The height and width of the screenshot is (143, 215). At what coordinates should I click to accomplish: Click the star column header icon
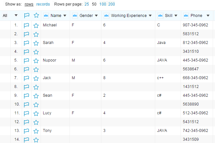[x=36, y=15]
